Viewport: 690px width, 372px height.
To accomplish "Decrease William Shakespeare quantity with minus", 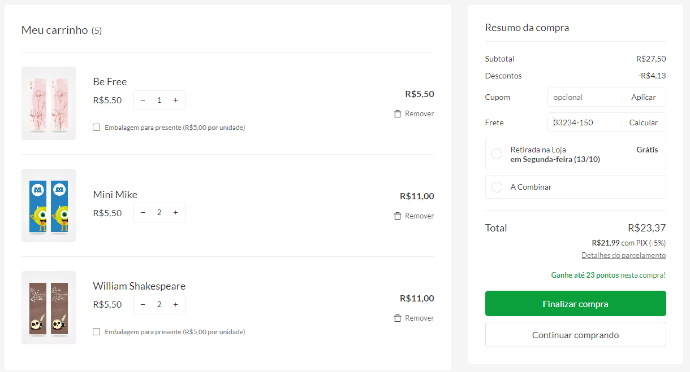I will point(143,304).
